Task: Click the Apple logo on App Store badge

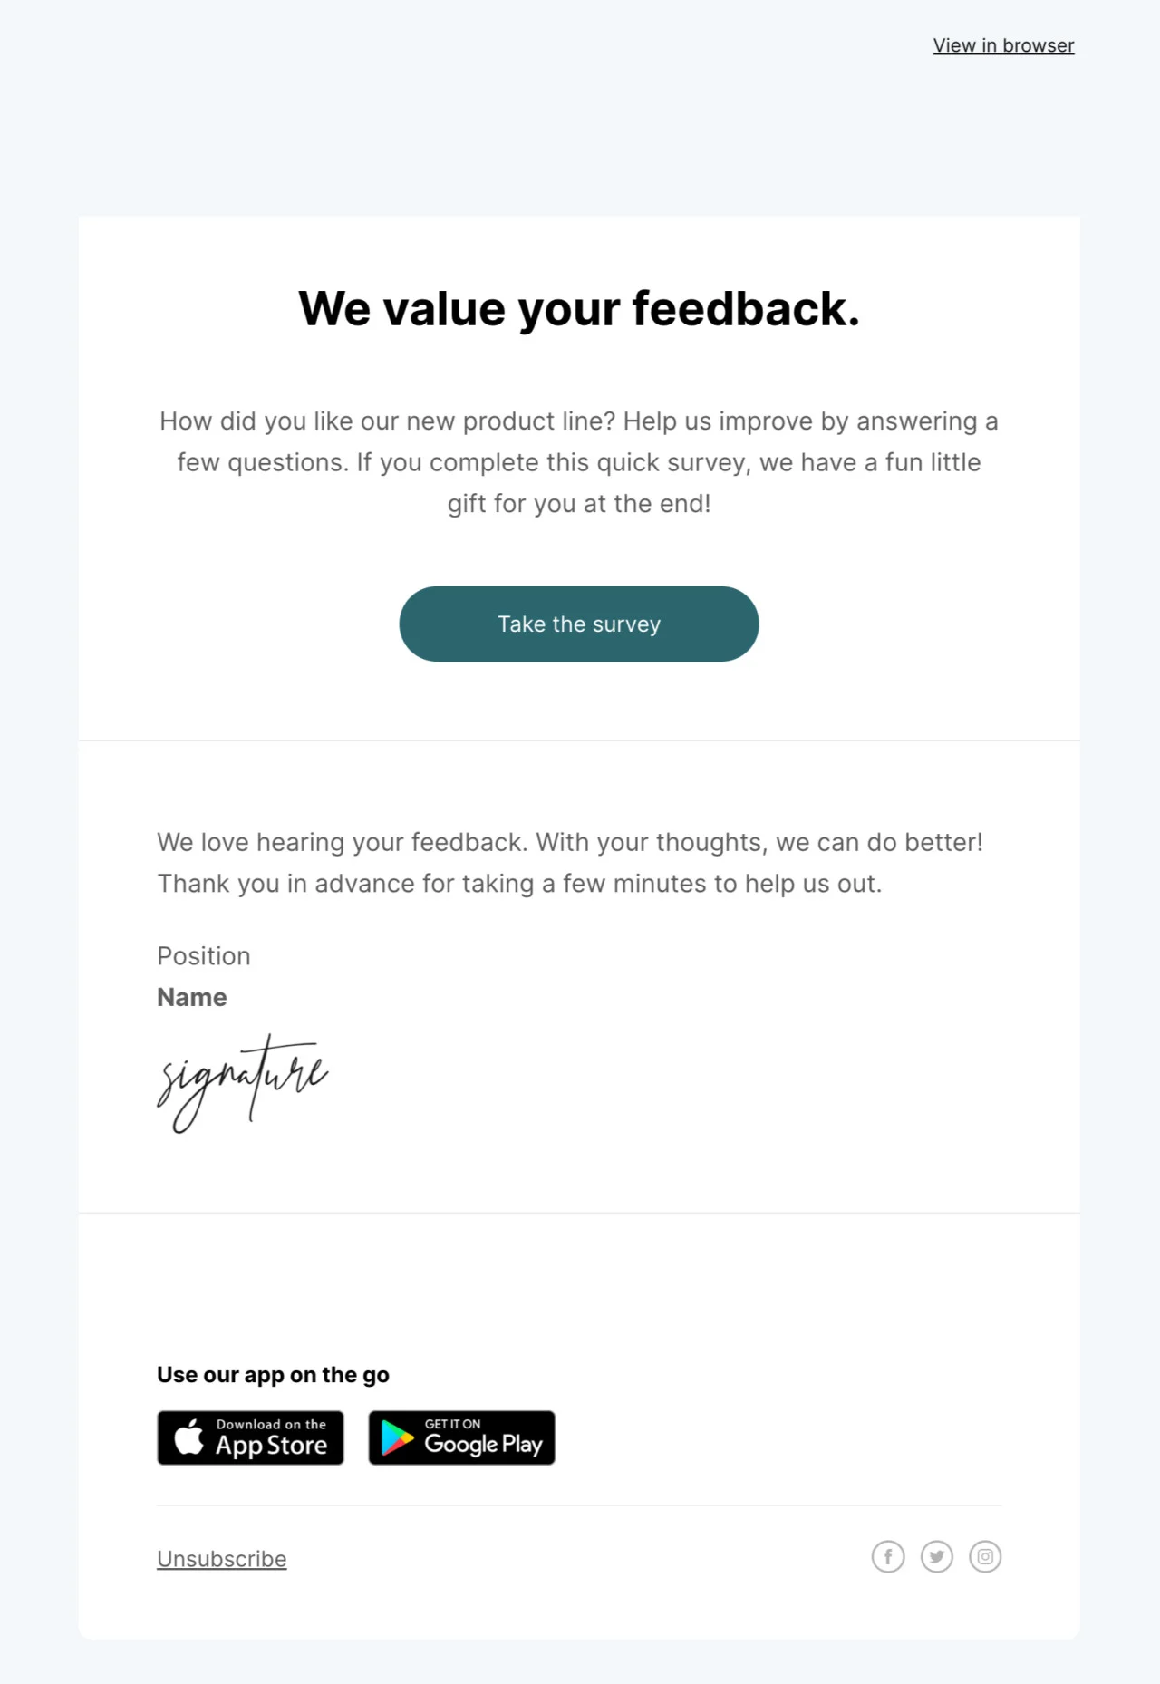Action: (x=188, y=1437)
